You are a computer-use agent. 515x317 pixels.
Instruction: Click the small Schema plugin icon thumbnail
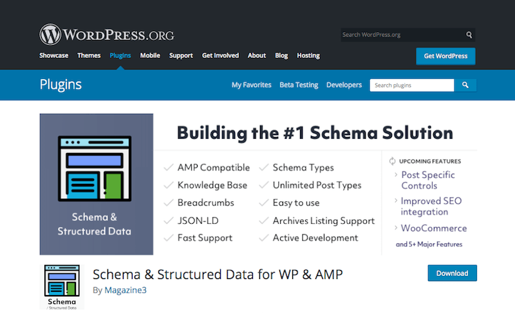click(62, 287)
